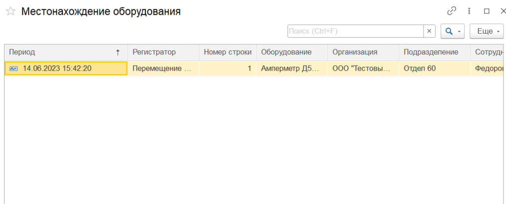
Task: Clear the search field with X
Action: (429, 31)
